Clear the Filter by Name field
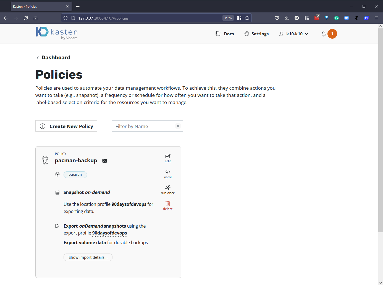 click(x=178, y=126)
